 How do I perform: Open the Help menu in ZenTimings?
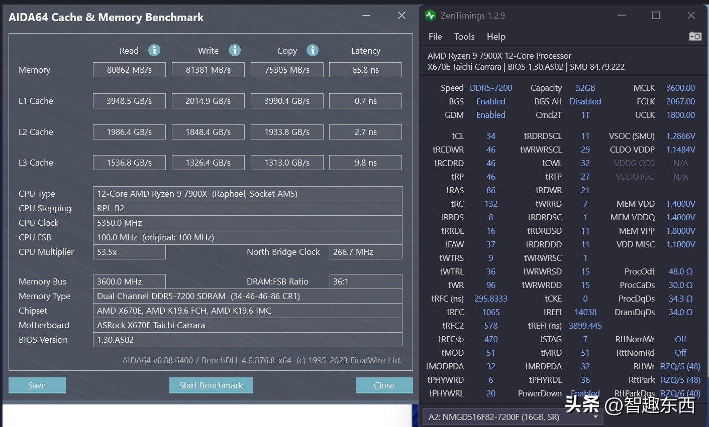496,37
